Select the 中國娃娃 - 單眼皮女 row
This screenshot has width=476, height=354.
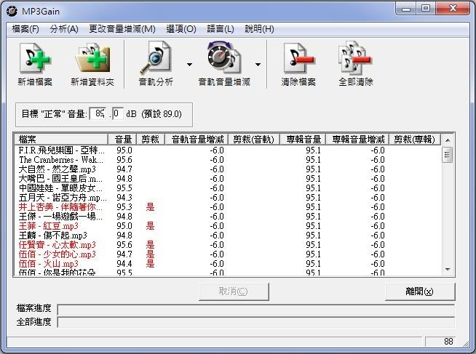pos(228,188)
